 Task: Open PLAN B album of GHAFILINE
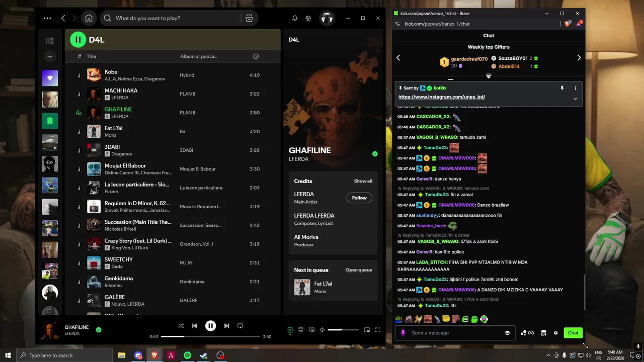click(188, 113)
